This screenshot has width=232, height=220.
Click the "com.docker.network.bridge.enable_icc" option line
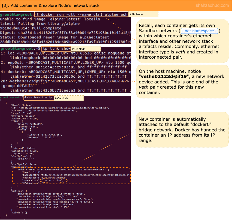click(x=48, y=197)
